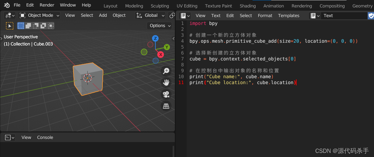Screen dimensions: 374x157
Task: Expand the sidebar via right edge arrow
Action: [173, 39]
